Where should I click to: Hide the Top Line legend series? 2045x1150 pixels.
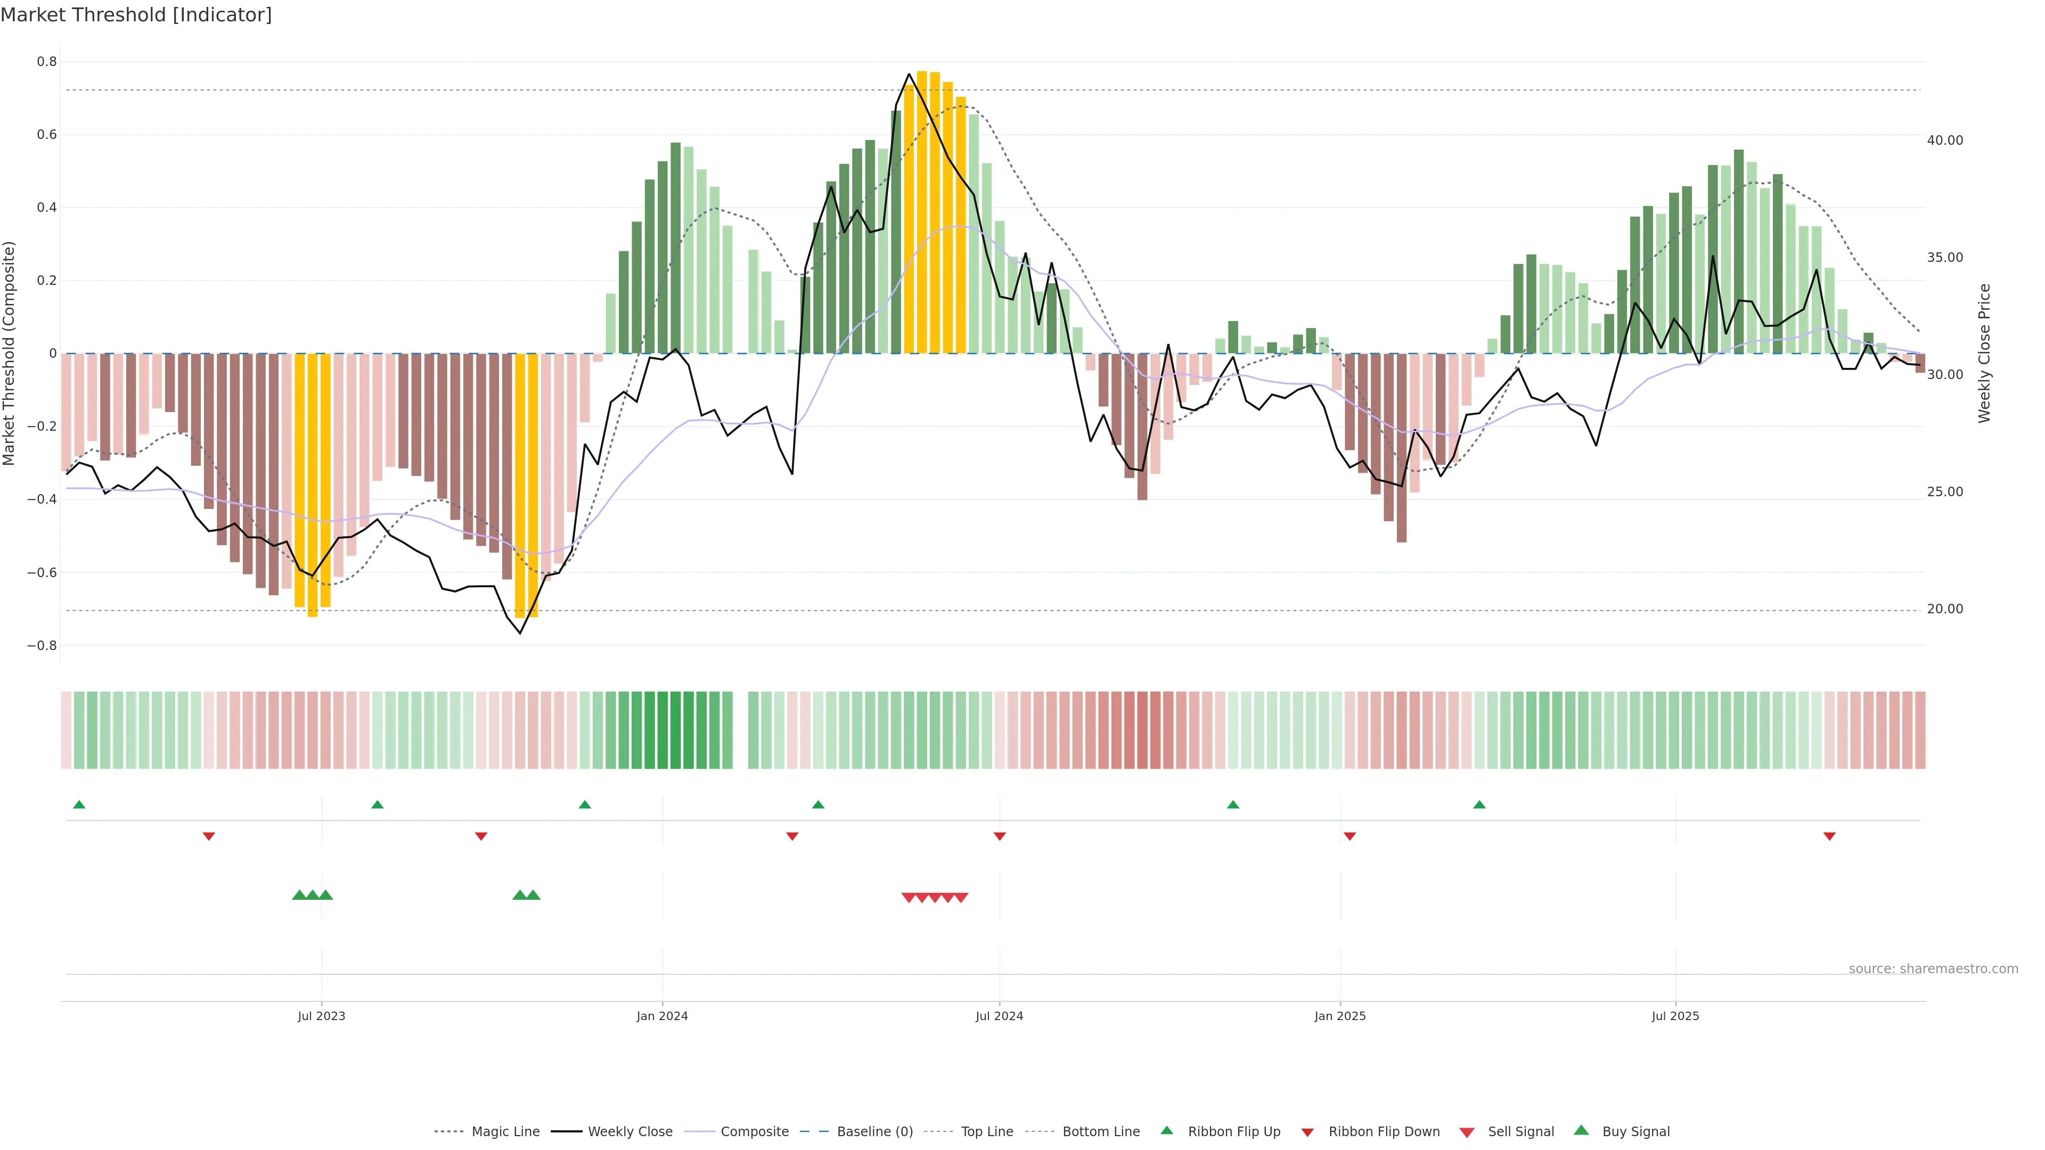coord(987,1132)
